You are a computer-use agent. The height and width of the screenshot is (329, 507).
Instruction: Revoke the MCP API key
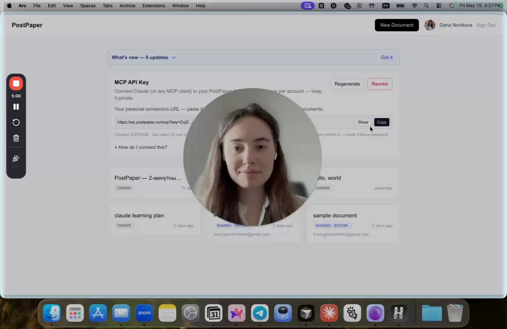coord(380,84)
